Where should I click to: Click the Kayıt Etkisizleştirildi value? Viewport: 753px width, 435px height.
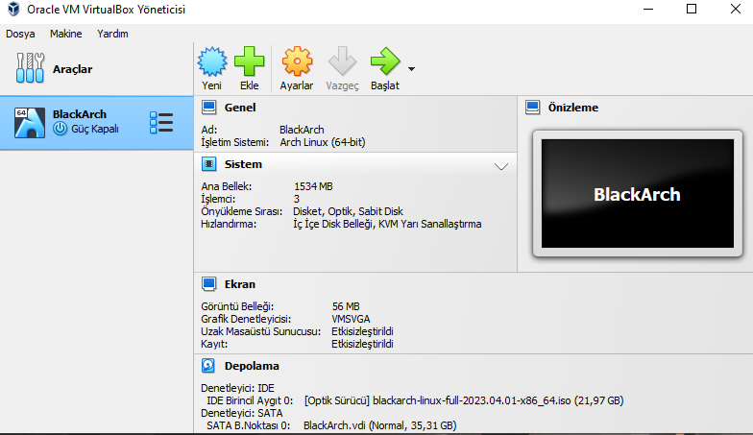[362, 344]
